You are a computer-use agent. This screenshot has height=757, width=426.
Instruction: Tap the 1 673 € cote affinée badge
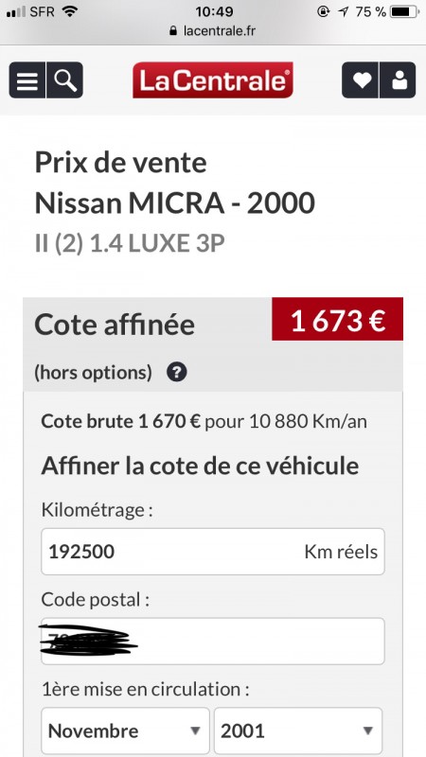[x=338, y=319]
